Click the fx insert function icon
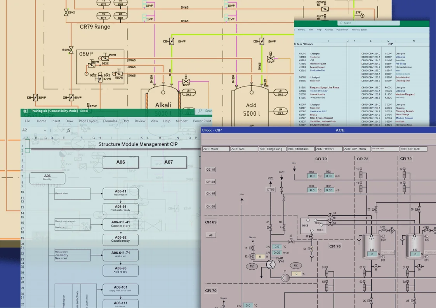The image size is (436, 308). pyautogui.click(x=68, y=130)
